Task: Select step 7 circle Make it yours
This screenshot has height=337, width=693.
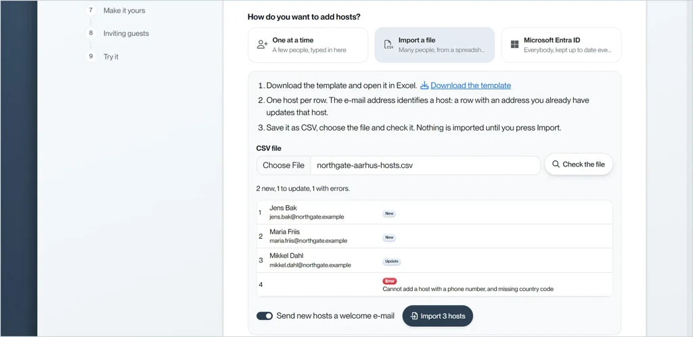Action: click(91, 9)
